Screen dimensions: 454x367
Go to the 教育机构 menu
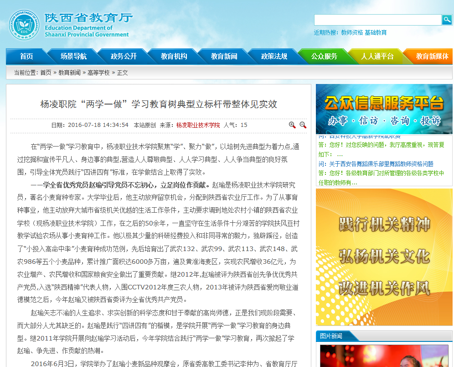(x=174, y=57)
